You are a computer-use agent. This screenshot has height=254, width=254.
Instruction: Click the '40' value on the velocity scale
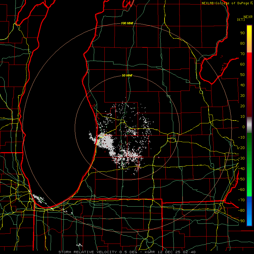(242, 85)
